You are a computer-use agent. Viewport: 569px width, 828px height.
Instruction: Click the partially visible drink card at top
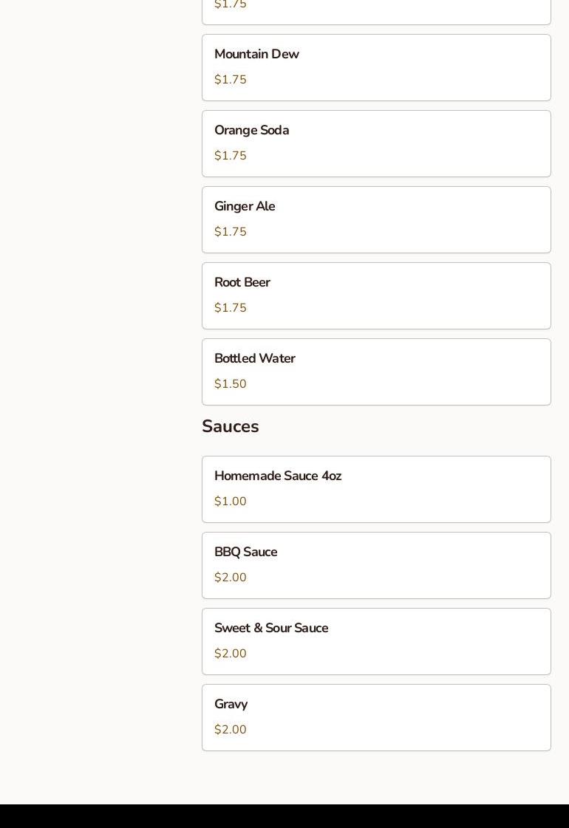pos(375,11)
